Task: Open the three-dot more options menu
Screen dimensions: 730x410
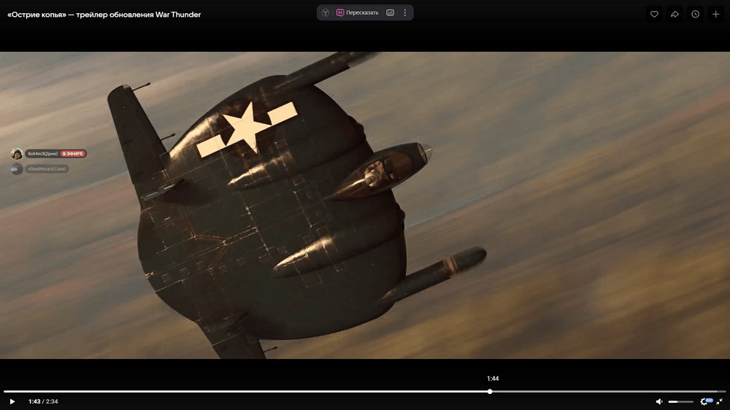Action: pos(405,12)
